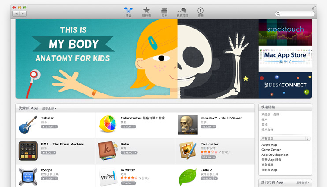Expand the Coda 2 price dropdown arrow

point(216,179)
